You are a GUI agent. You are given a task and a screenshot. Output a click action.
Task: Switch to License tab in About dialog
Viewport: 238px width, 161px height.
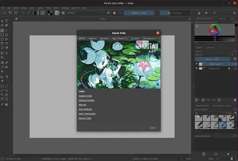(x=135, y=38)
